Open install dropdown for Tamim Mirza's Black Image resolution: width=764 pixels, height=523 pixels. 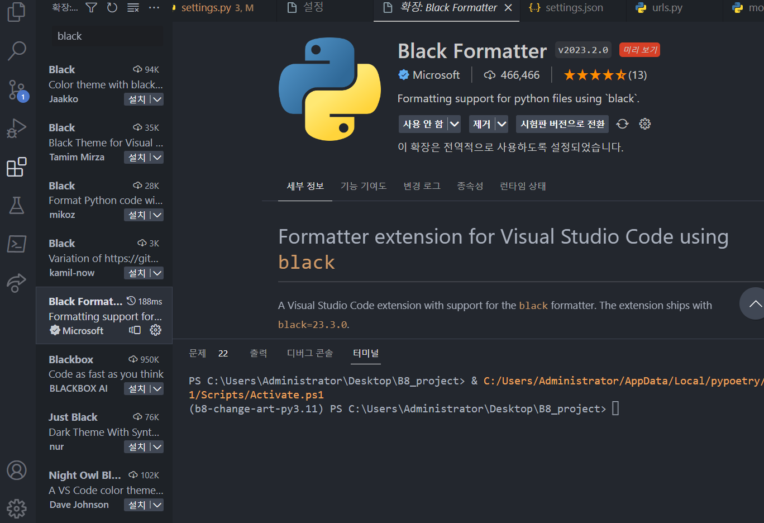(x=157, y=158)
